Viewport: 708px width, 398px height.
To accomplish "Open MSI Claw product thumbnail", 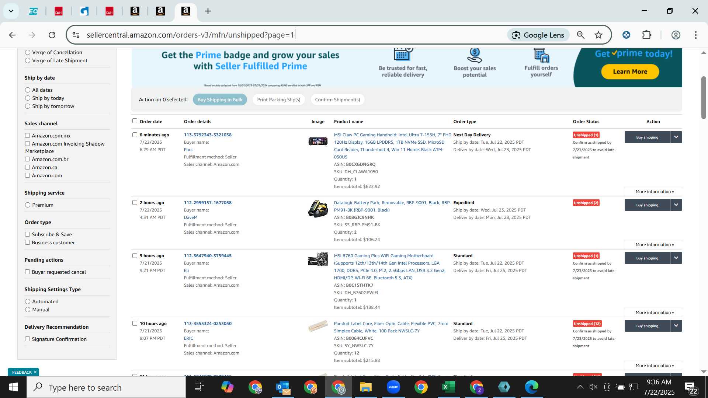I will point(318,141).
